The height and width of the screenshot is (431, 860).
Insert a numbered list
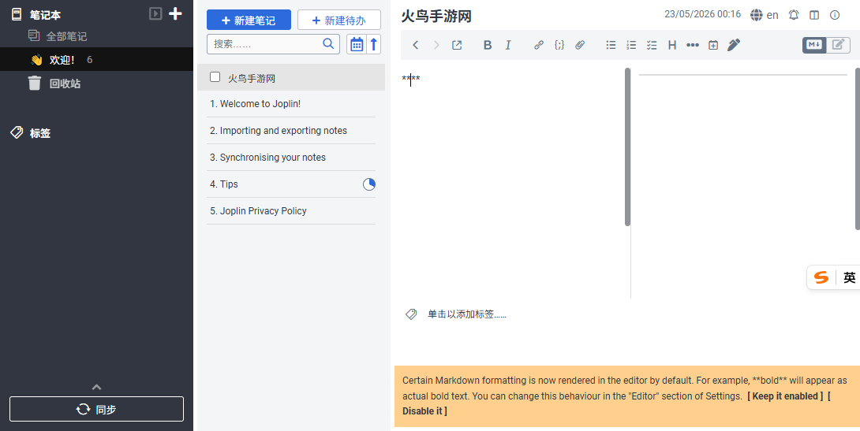pos(631,45)
